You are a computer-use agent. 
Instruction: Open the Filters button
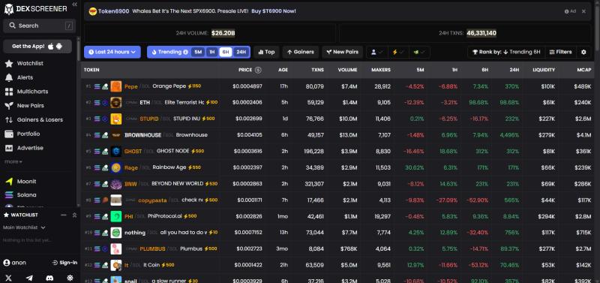click(560, 52)
